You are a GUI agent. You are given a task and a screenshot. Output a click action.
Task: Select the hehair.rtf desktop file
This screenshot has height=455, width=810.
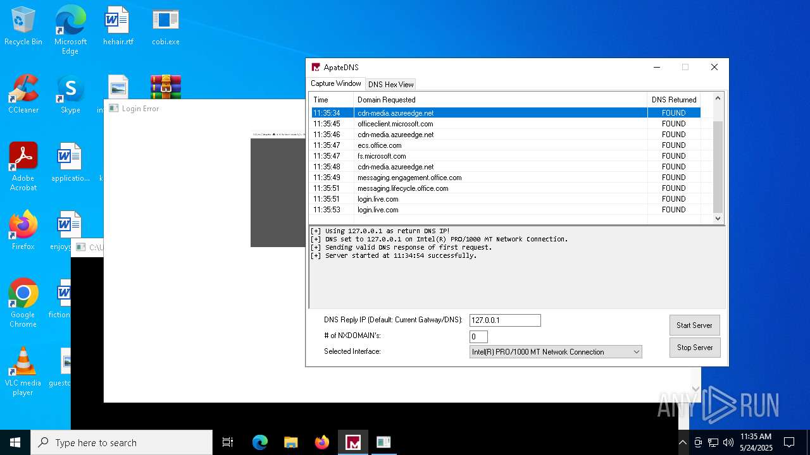[x=118, y=27]
